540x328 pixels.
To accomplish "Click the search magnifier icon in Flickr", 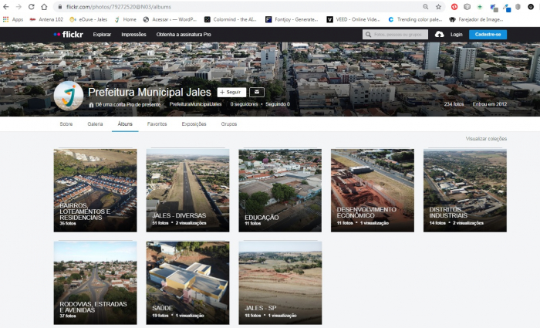I will pyautogui.click(x=368, y=35).
